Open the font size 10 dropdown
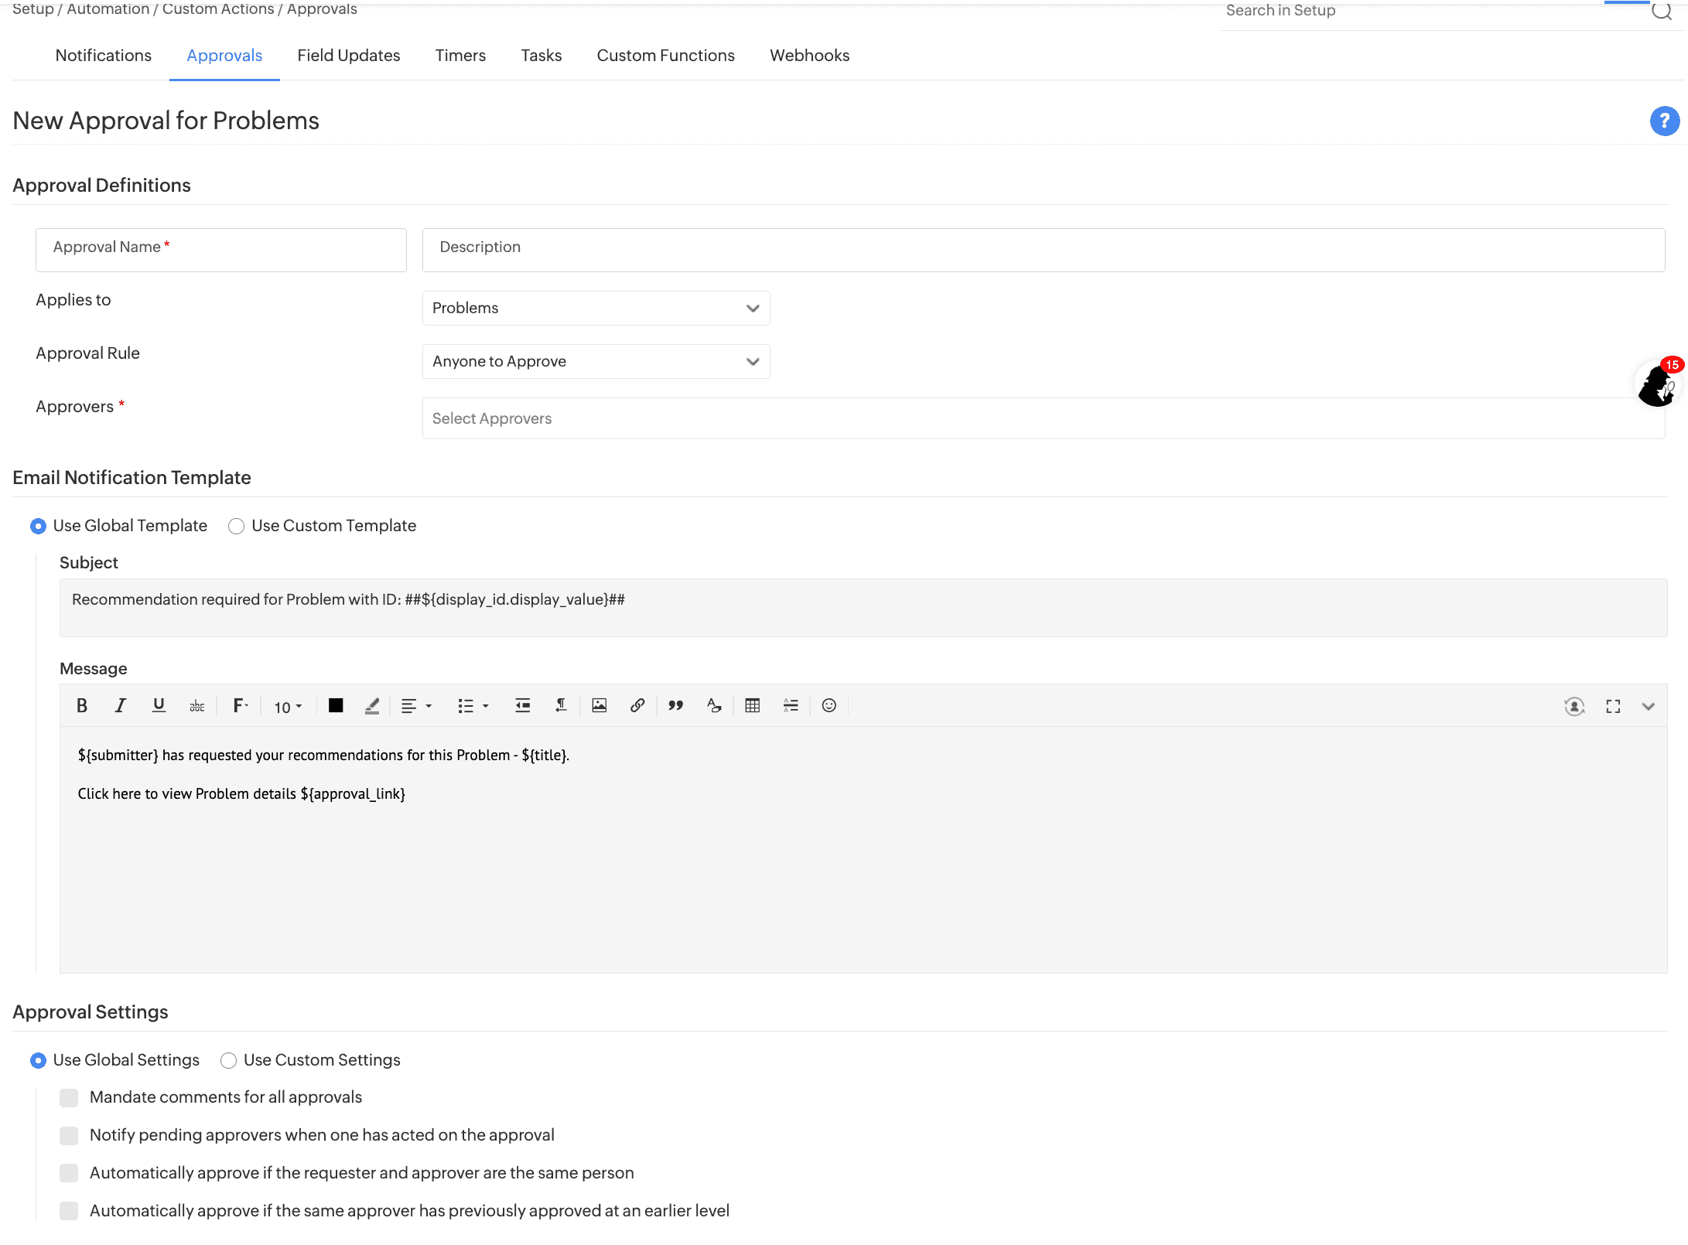This screenshot has height=1245, width=1688. click(x=288, y=707)
